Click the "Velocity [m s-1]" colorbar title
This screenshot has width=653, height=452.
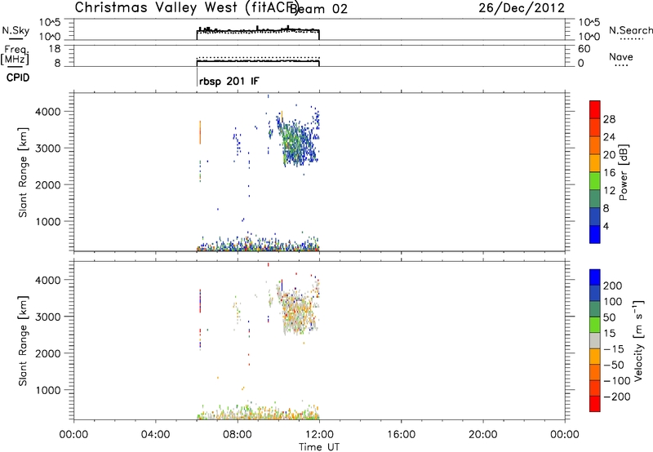(x=638, y=340)
